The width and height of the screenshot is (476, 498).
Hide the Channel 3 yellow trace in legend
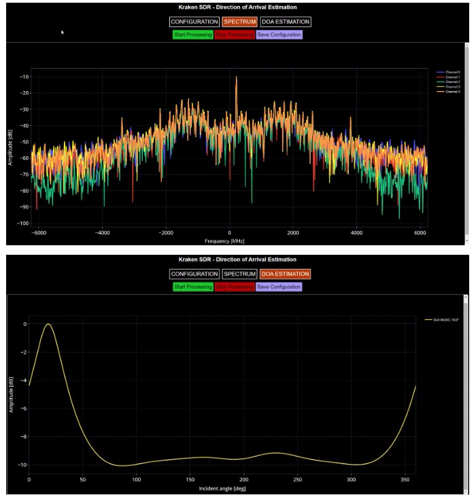point(448,87)
